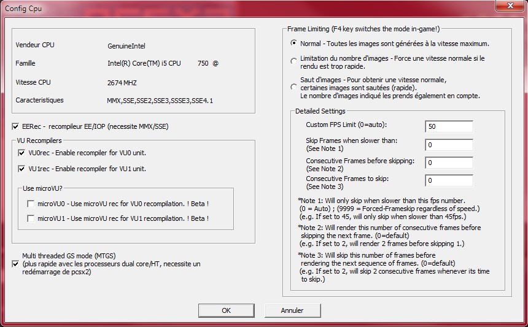Viewport: 528px width, 327px height.
Task: Click the Consecutive Frames to skip field
Action: click(x=449, y=180)
